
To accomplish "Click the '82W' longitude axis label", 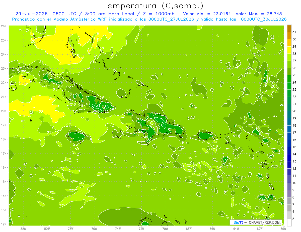I will point(23,228).
